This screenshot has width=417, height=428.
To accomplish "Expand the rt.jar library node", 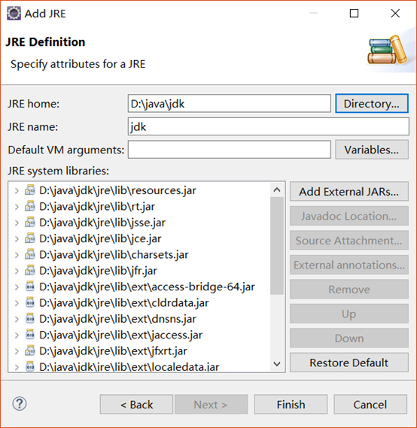I will pyautogui.click(x=17, y=207).
